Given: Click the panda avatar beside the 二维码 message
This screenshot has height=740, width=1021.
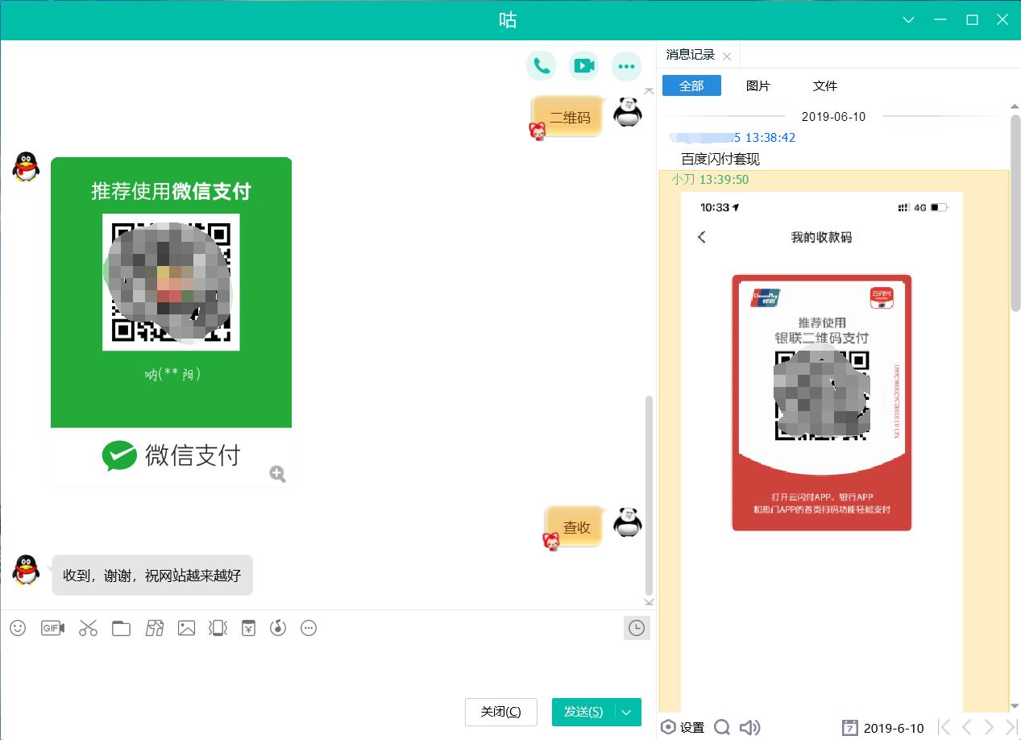Looking at the screenshot, I should (x=627, y=111).
